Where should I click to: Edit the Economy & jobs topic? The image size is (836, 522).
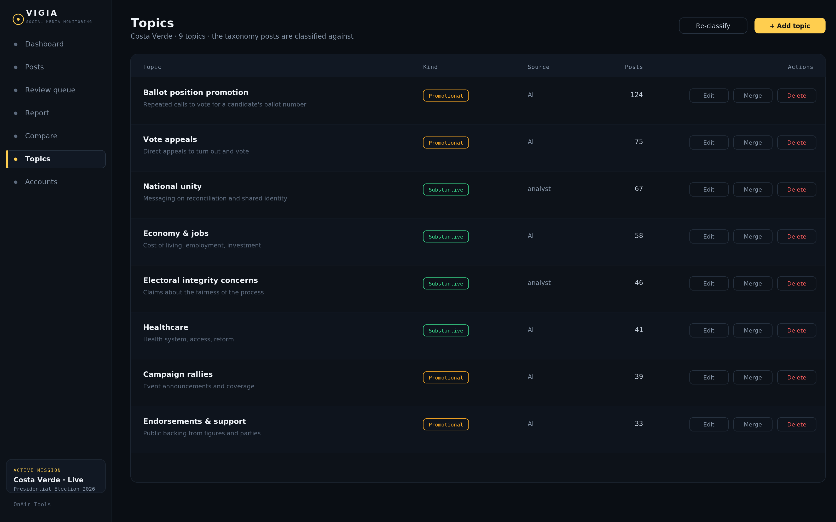point(709,236)
